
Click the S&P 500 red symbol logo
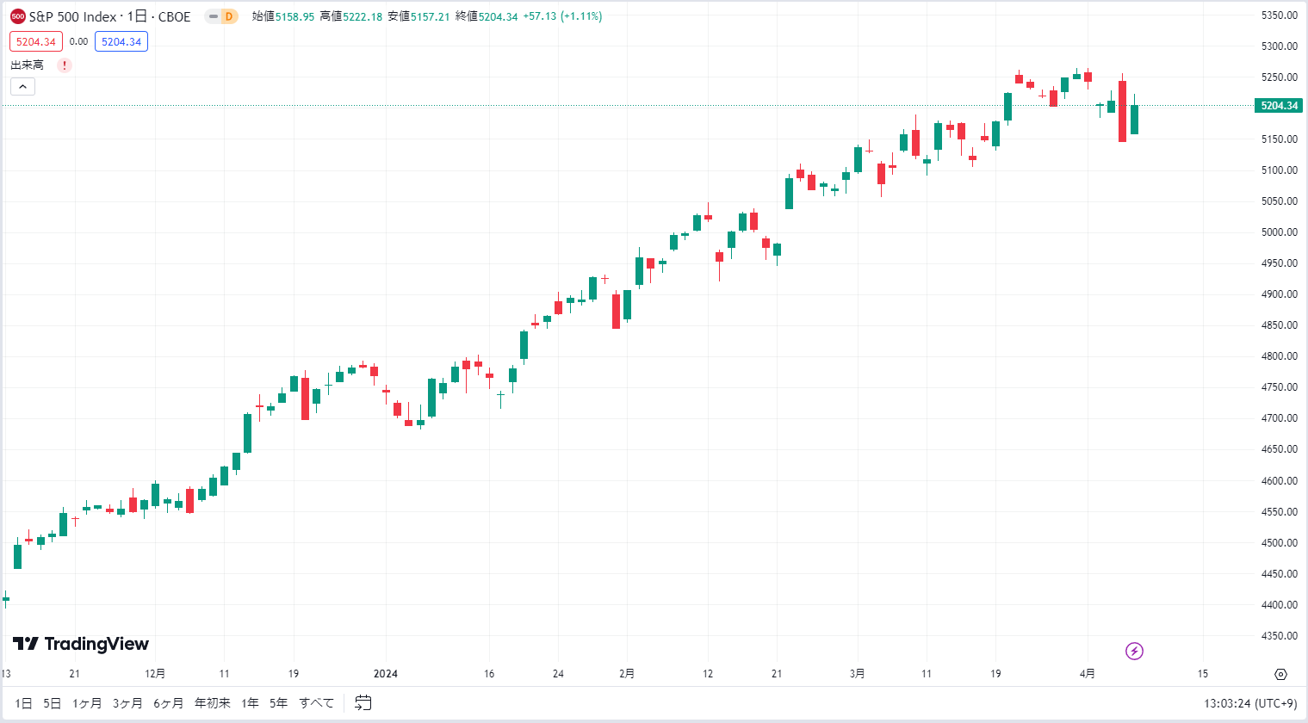[18, 16]
